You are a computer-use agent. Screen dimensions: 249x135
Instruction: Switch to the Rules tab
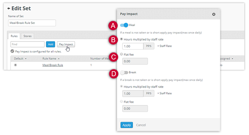14,36
